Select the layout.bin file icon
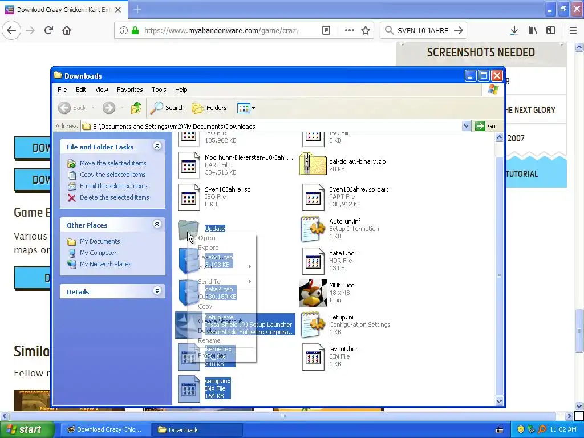The height and width of the screenshot is (438, 584). (x=313, y=357)
